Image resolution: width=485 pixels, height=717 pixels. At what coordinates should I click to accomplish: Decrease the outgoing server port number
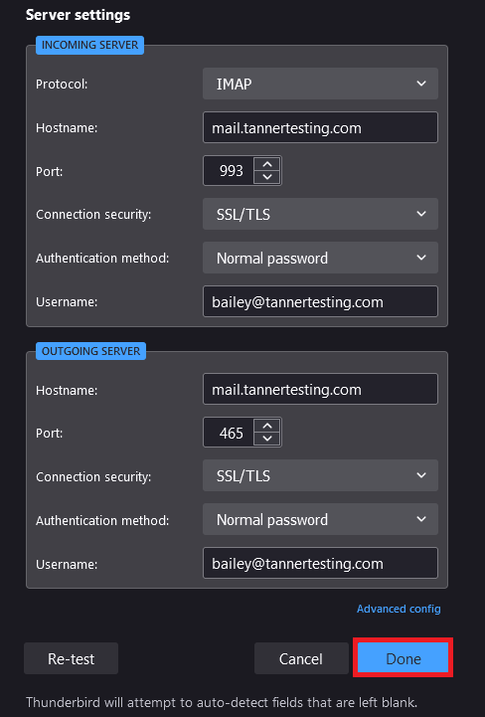[267, 439]
